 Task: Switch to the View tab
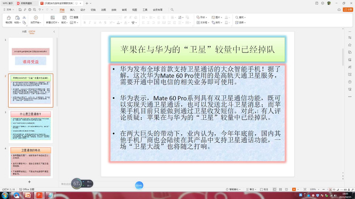tap(134, 10)
